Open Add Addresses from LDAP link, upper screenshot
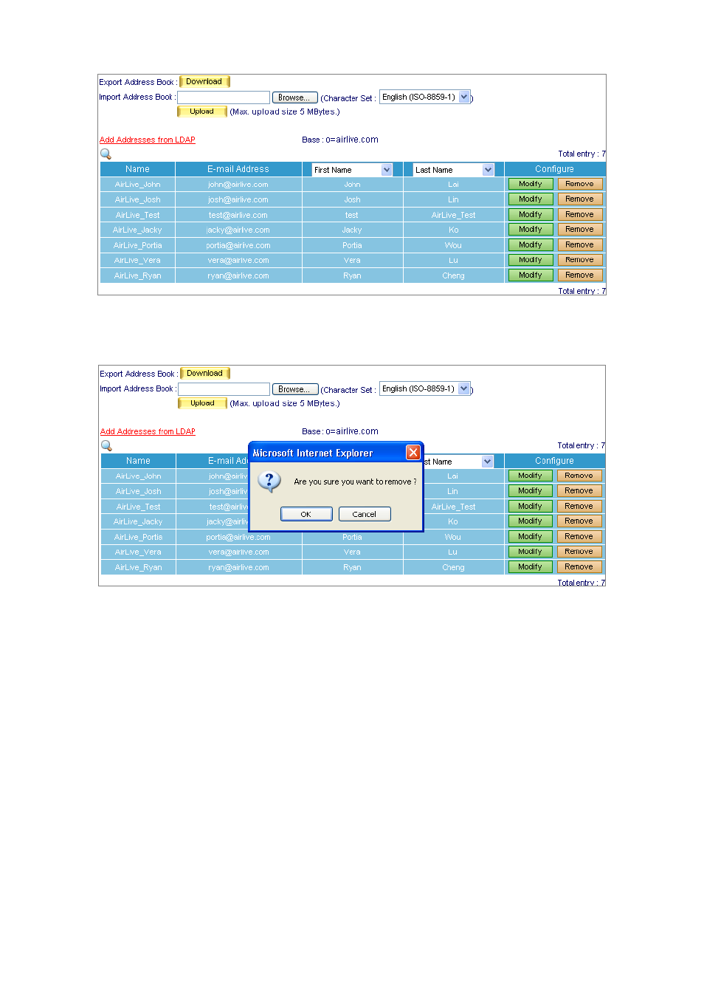Screen dimensions: 704x997 pos(148,140)
